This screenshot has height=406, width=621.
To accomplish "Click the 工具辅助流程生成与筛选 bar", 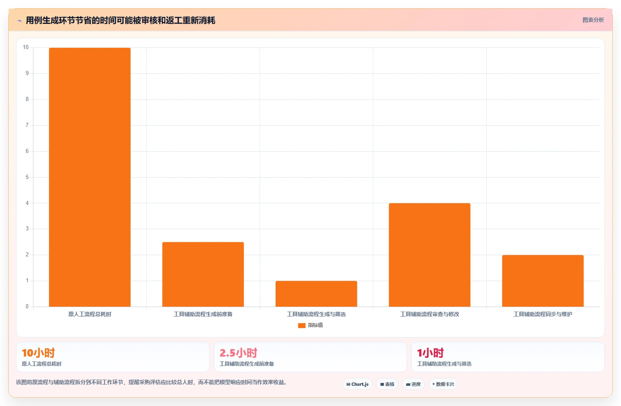I will pyautogui.click(x=316, y=294).
